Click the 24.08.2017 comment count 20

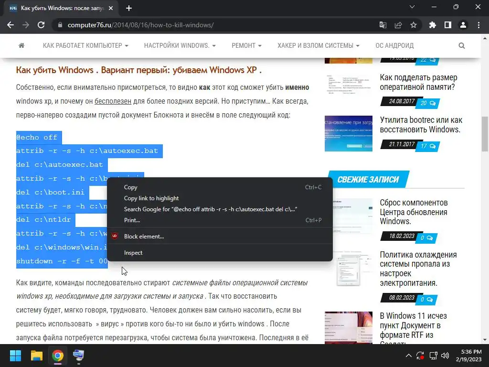point(427,103)
